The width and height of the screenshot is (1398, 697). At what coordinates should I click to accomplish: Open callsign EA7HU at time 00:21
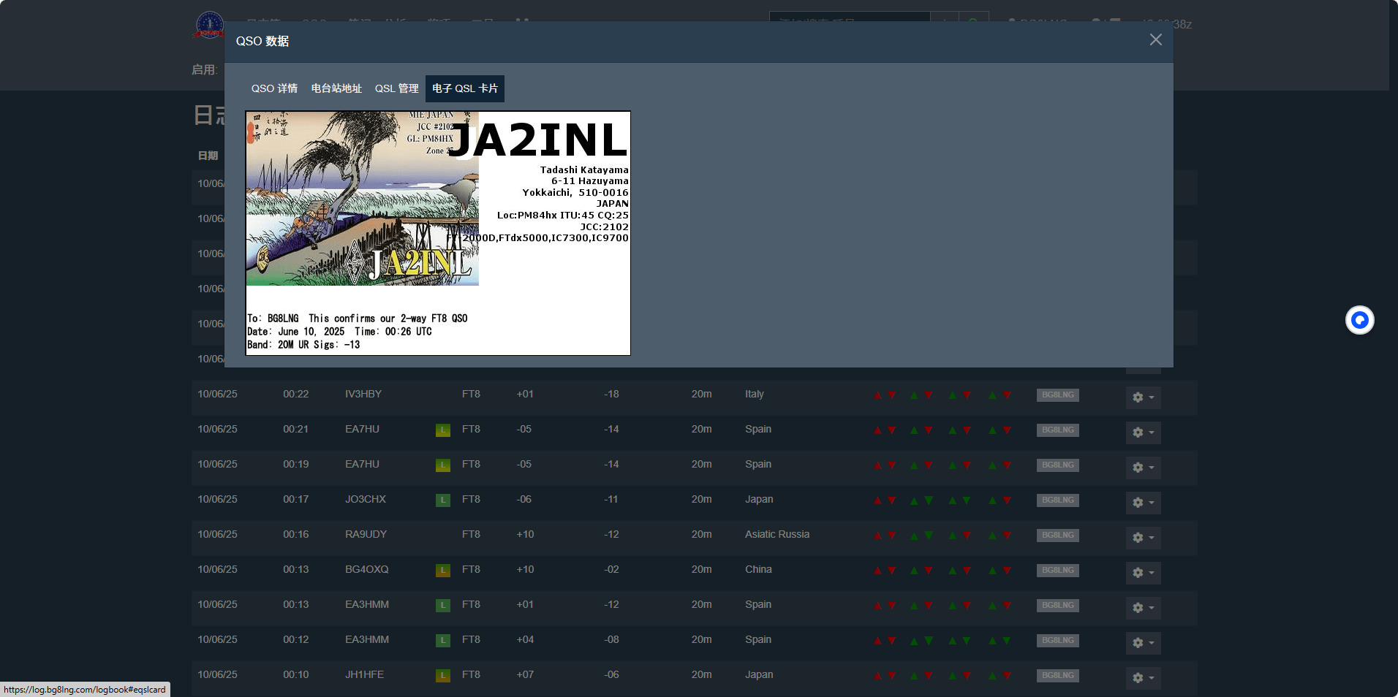363,429
